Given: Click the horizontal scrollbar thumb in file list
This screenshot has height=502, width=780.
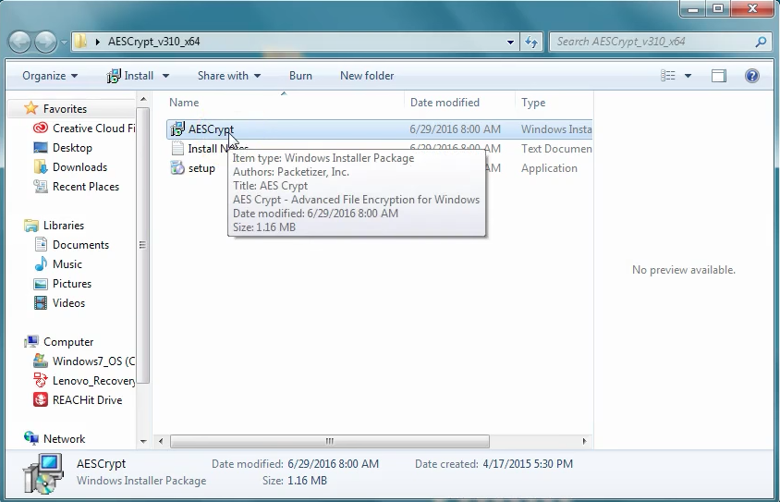Looking at the screenshot, I should coord(329,441).
